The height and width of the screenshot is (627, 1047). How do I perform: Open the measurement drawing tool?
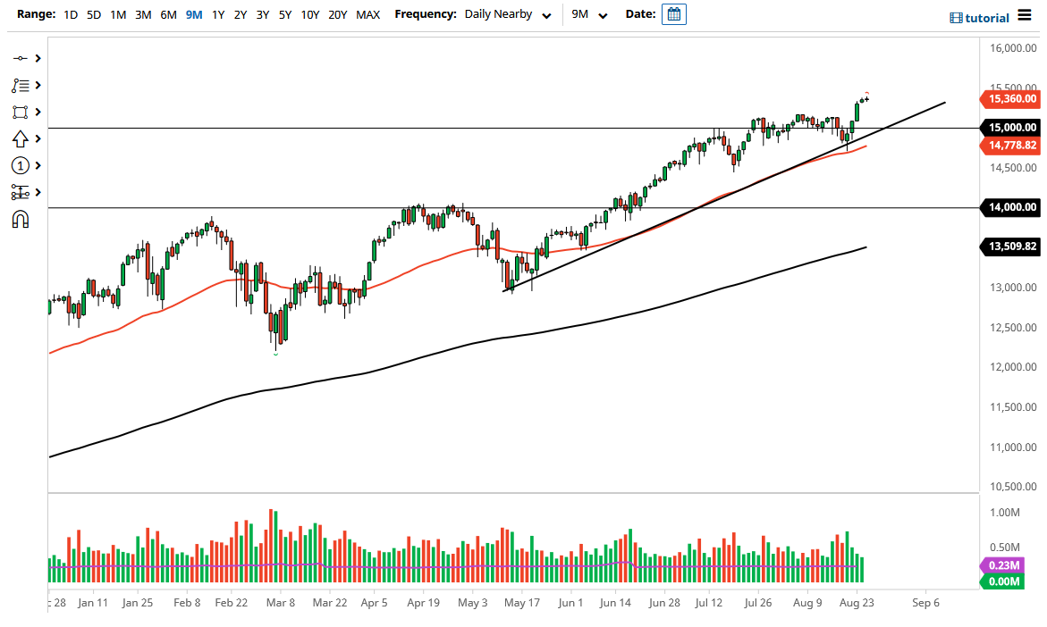[20, 192]
